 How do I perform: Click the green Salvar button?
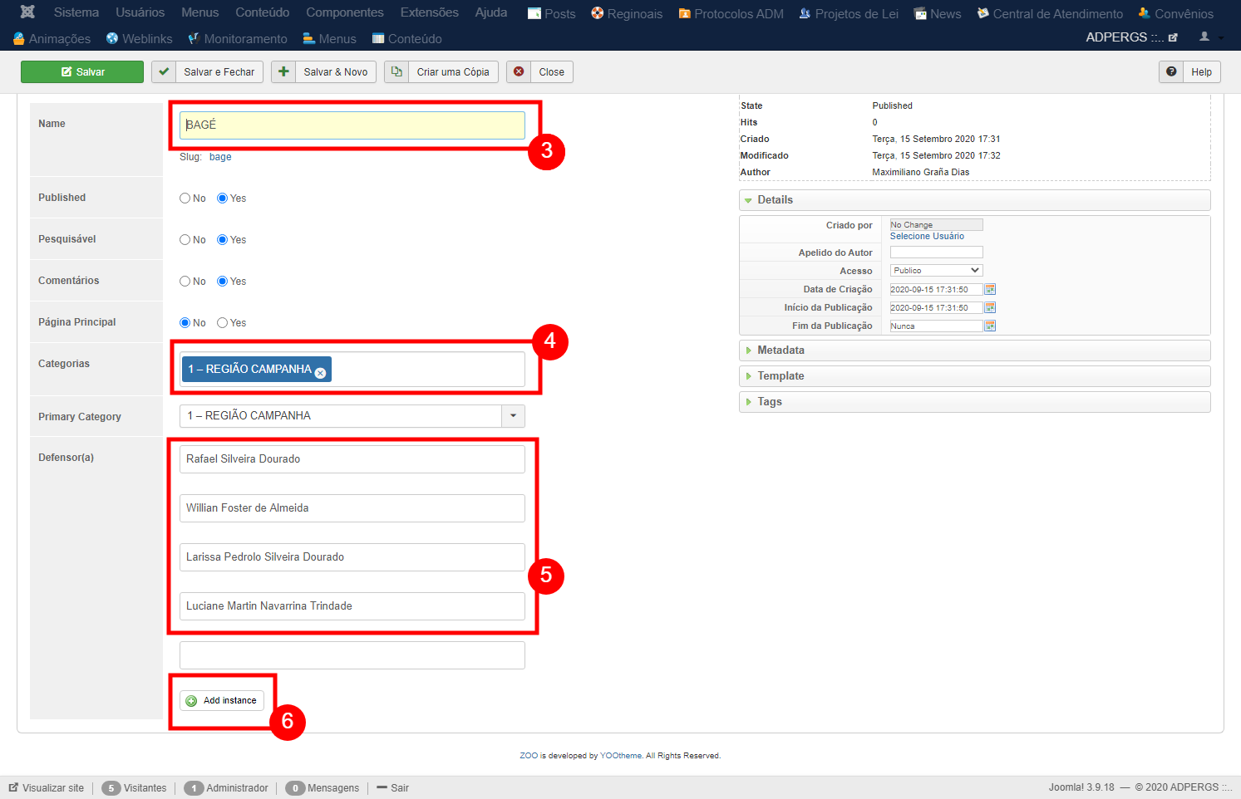pyautogui.click(x=82, y=72)
